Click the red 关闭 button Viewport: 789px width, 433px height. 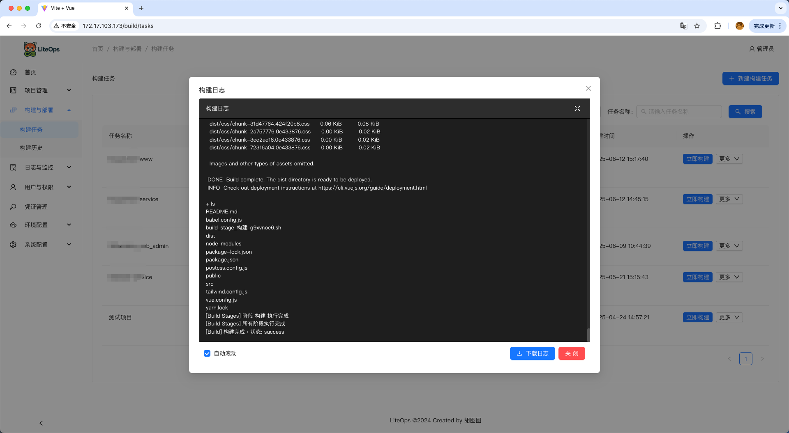571,353
